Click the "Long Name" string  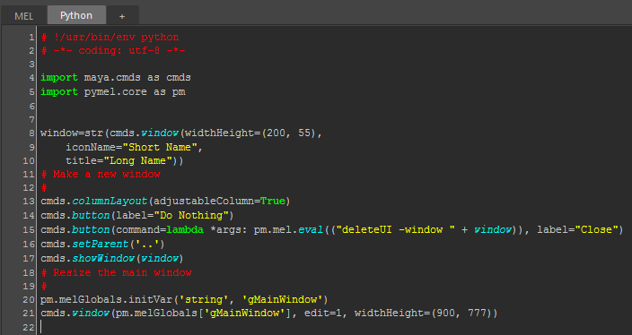coord(138,161)
